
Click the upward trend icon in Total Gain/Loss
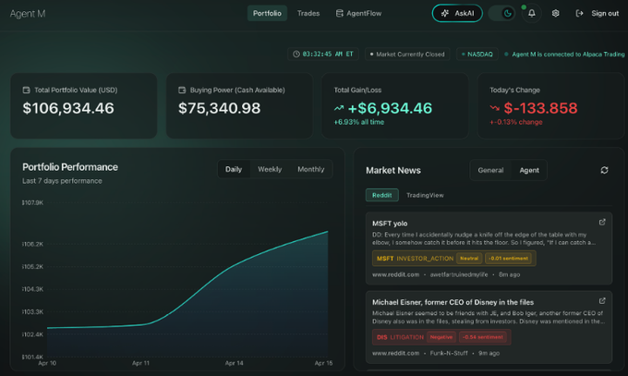339,108
